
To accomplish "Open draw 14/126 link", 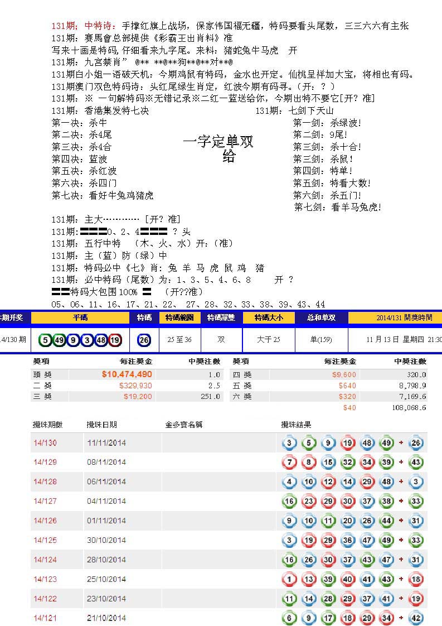I will (45, 521).
